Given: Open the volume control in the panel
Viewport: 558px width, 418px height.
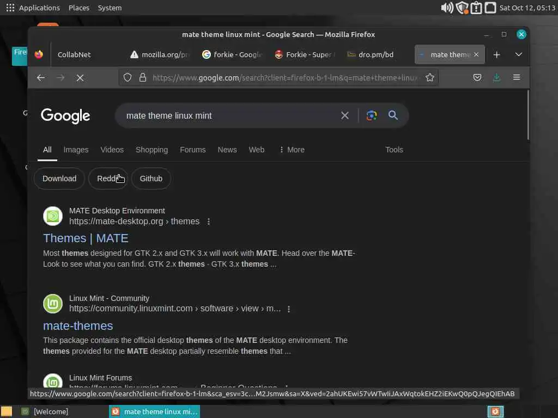Looking at the screenshot, I should click(447, 8).
